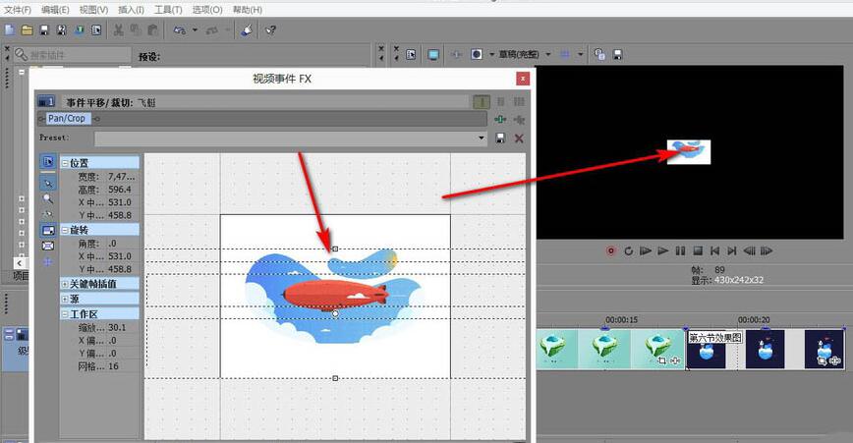Save the preset with the disk icon
This screenshot has height=443, width=853.
click(500, 138)
